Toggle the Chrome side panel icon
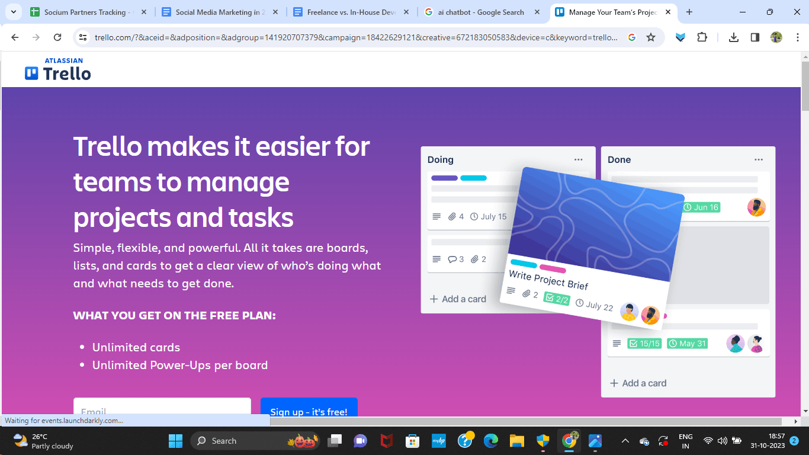Screen dimensions: 809x455 755,37
